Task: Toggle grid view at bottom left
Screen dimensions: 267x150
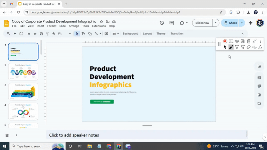Action: coord(7,135)
